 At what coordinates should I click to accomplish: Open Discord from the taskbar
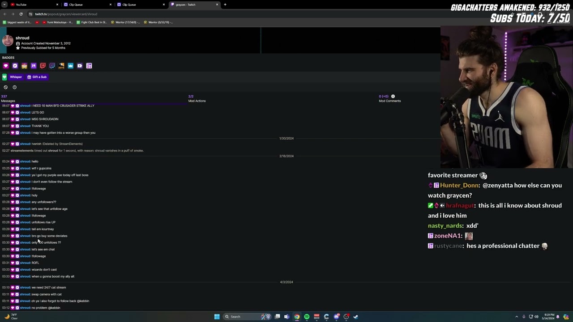coord(336,317)
